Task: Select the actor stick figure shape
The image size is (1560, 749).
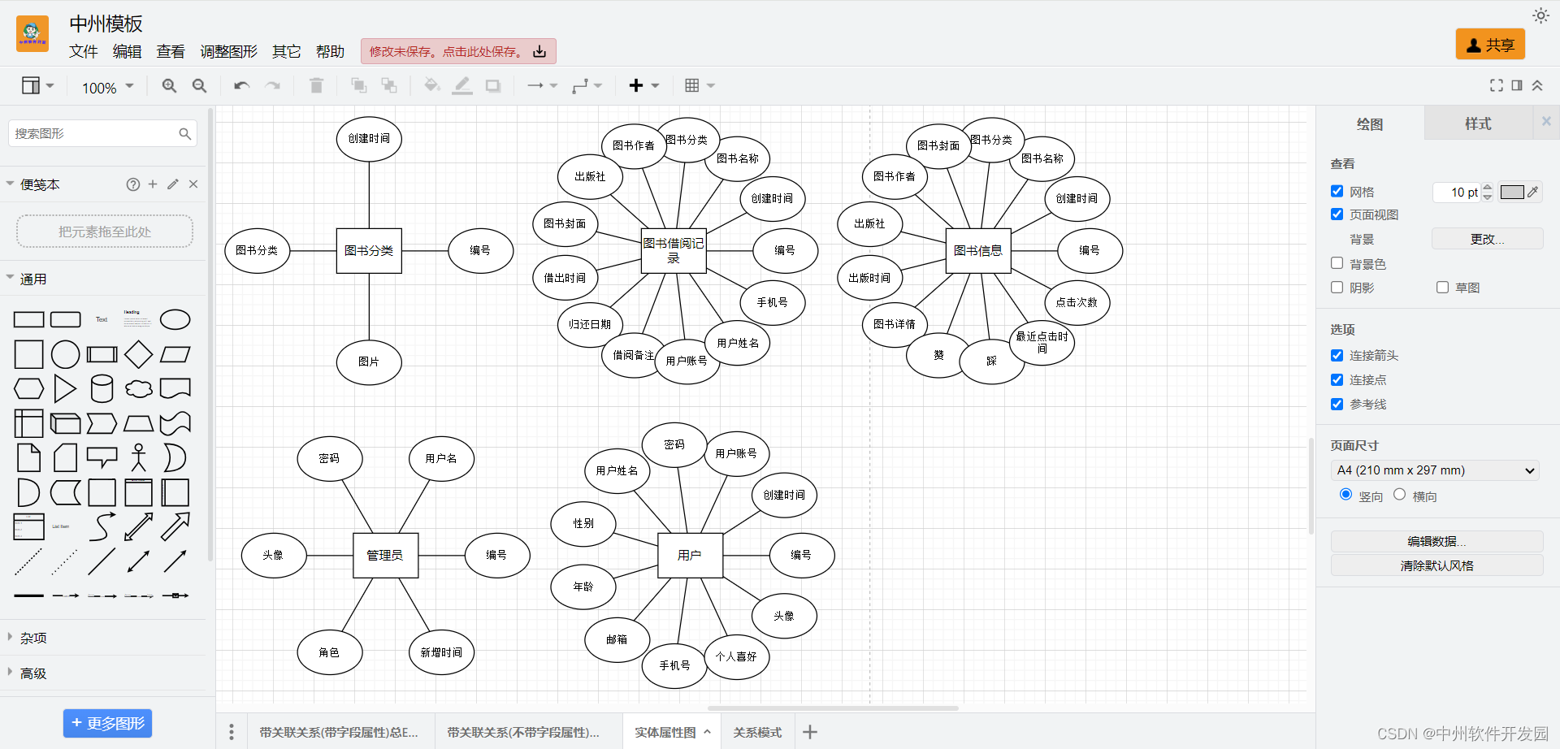Action: point(138,457)
